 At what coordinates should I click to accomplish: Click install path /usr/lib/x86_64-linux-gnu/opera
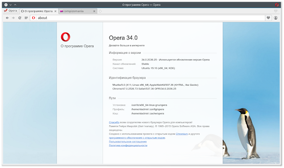click(x=149, y=105)
